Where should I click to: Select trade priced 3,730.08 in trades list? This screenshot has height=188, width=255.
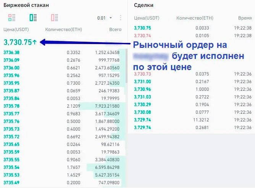click(193, 112)
